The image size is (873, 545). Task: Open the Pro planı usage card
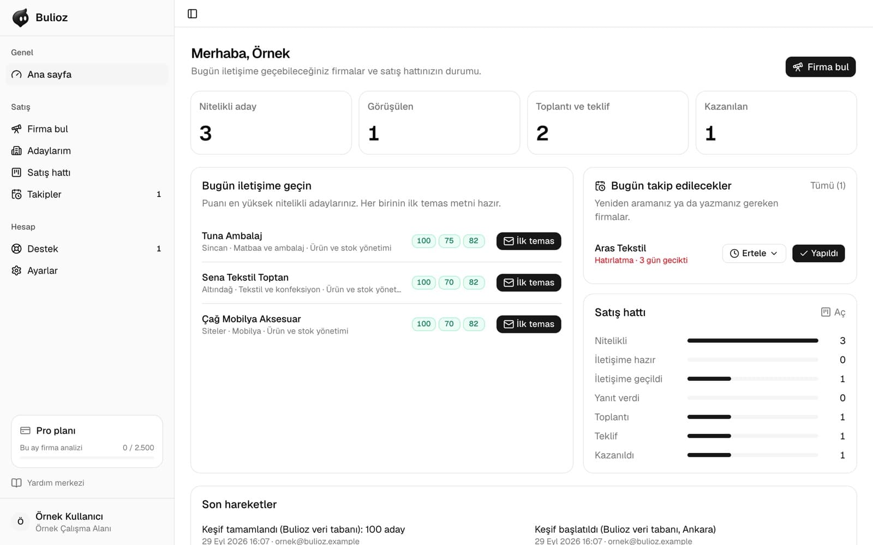(87, 441)
